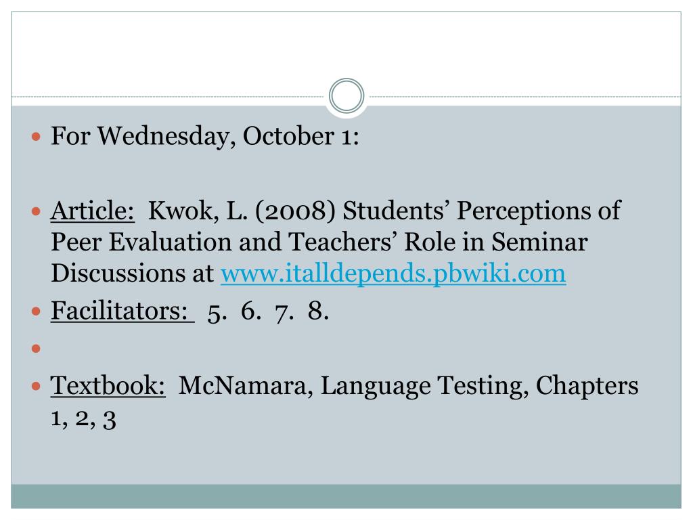Click the underlined Textbook: label
Image resolution: width=693 pixels, height=520 pixels.
[108, 385]
